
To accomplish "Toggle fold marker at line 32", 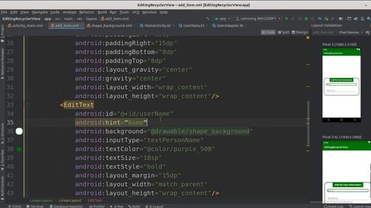I will (27, 96).
